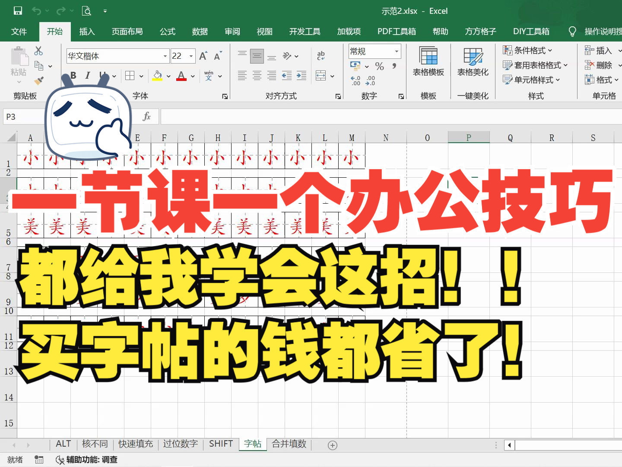Open the 常规 number format dropdown
This screenshot has width=622, height=467.
pyautogui.click(x=396, y=51)
